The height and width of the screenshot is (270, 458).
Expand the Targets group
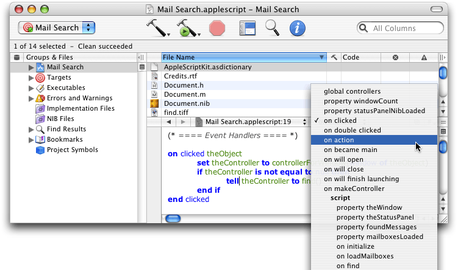tap(31, 78)
